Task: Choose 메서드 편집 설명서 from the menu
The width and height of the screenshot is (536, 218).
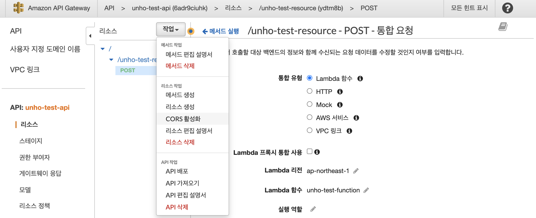Action: [x=189, y=54]
